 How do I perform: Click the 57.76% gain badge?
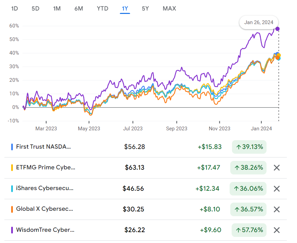249,230
